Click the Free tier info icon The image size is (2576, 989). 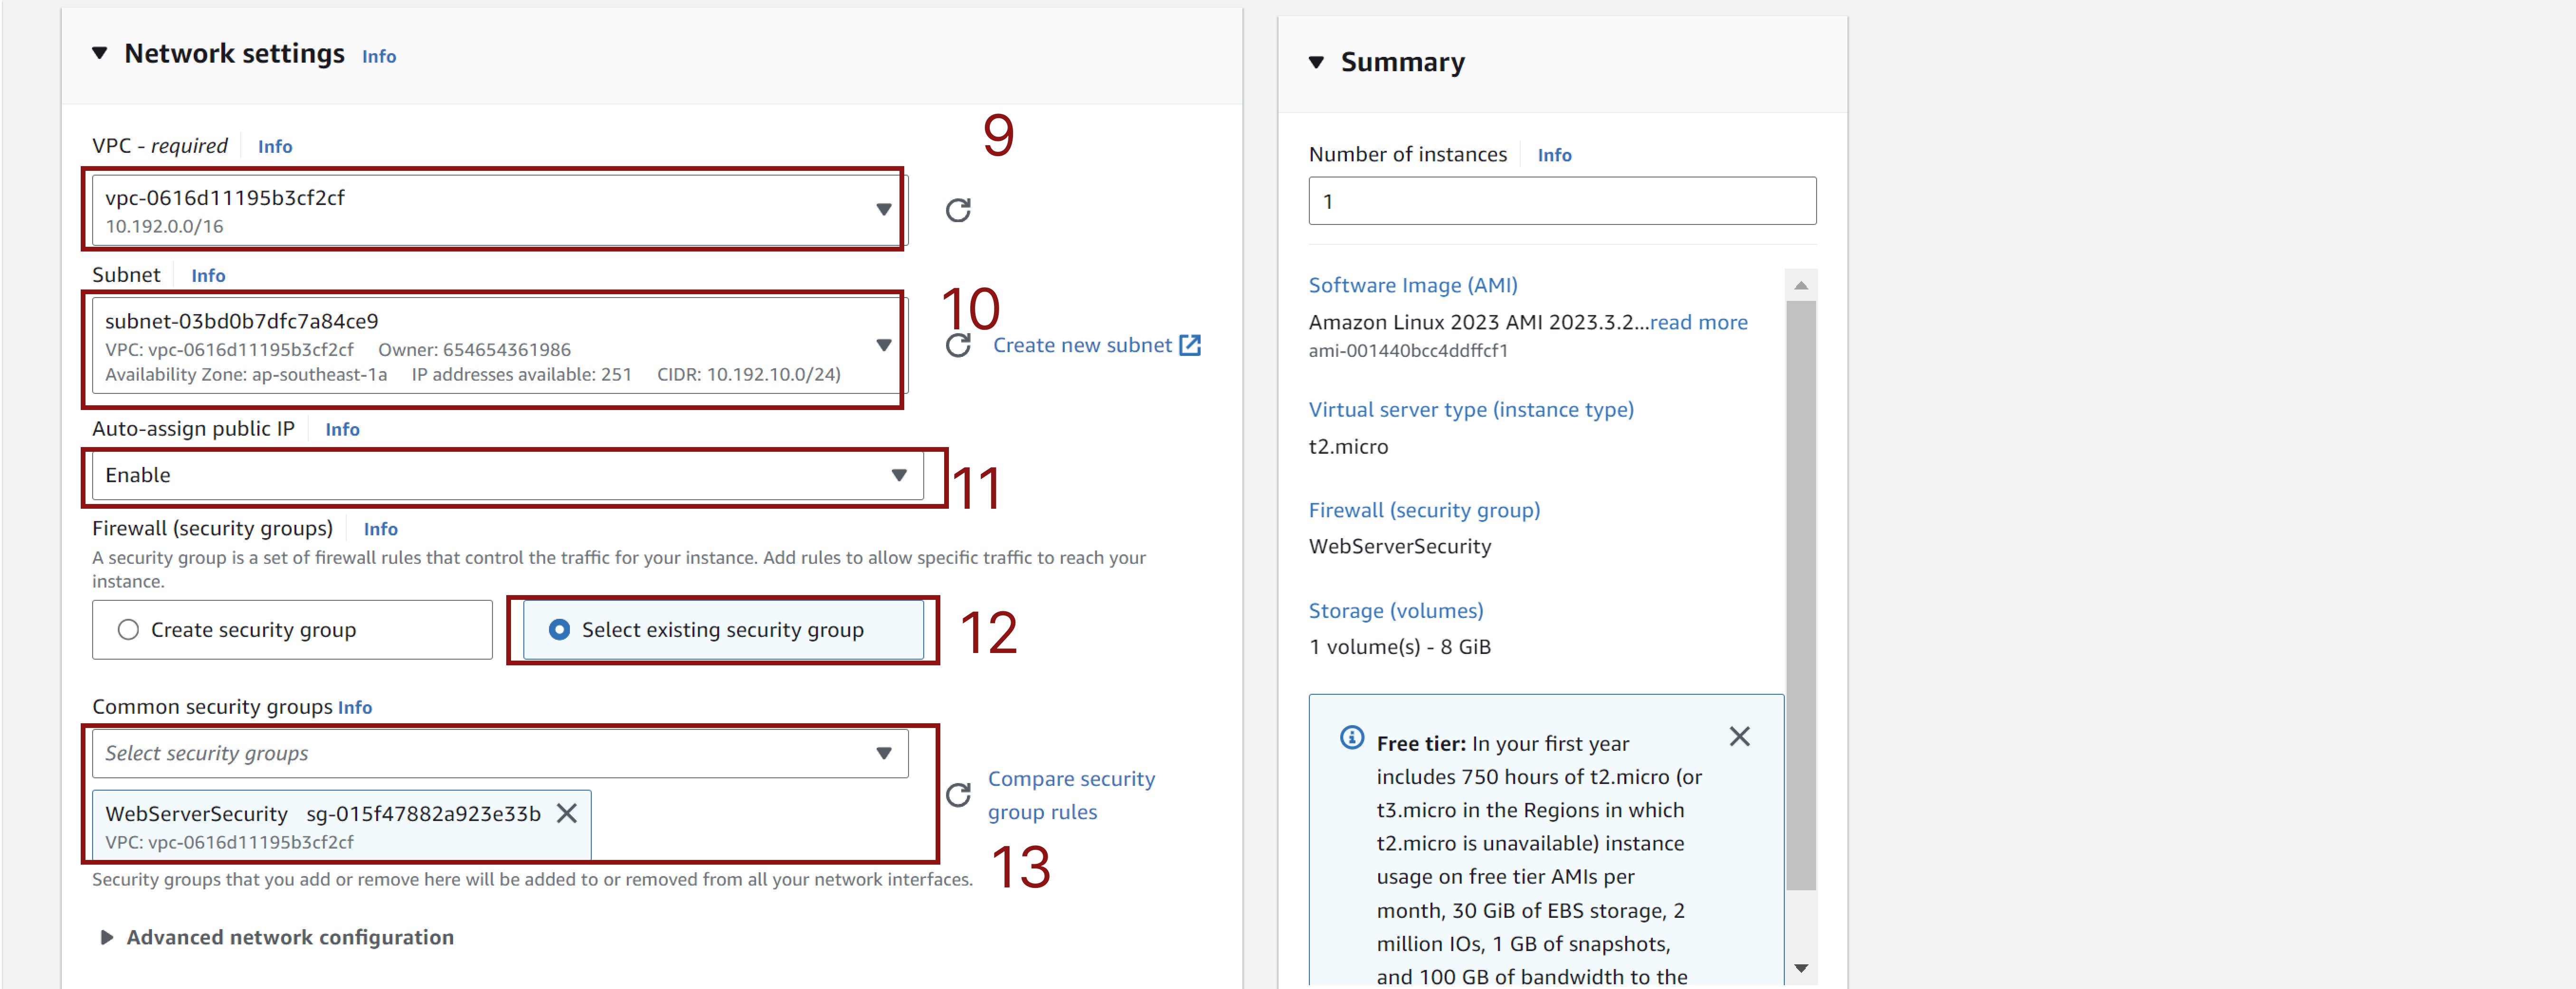pyautogui.click(x=1352, y=738)
